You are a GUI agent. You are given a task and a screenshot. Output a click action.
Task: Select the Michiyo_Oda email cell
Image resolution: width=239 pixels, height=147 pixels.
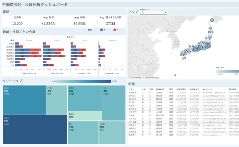click(x=215, y=129)
